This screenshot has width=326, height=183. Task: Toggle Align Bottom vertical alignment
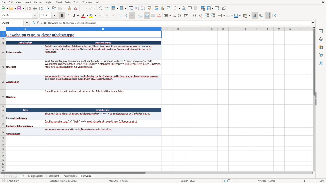click(132, 16)
